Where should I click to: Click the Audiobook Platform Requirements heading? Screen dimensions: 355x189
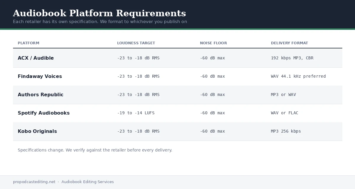click(99, 13)
